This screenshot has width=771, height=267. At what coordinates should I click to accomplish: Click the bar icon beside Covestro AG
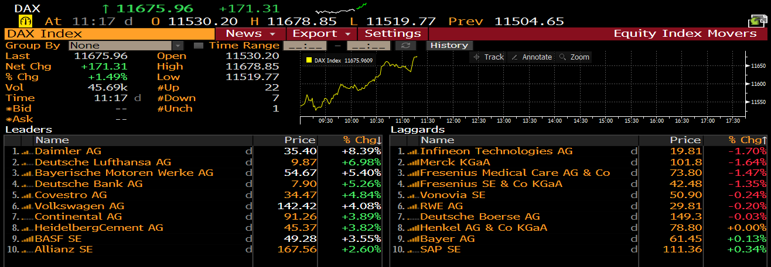click(x=28, y=195)
